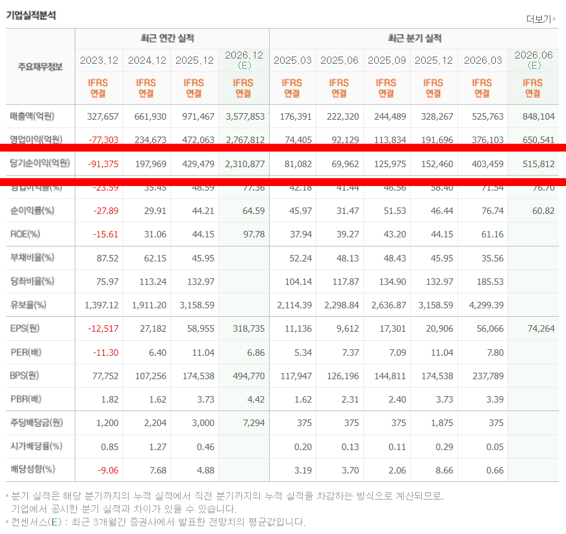Viewport: 566px width, 534px height.
Task: Click the 최근 연간 실적 header
Action: pos(167,38)
